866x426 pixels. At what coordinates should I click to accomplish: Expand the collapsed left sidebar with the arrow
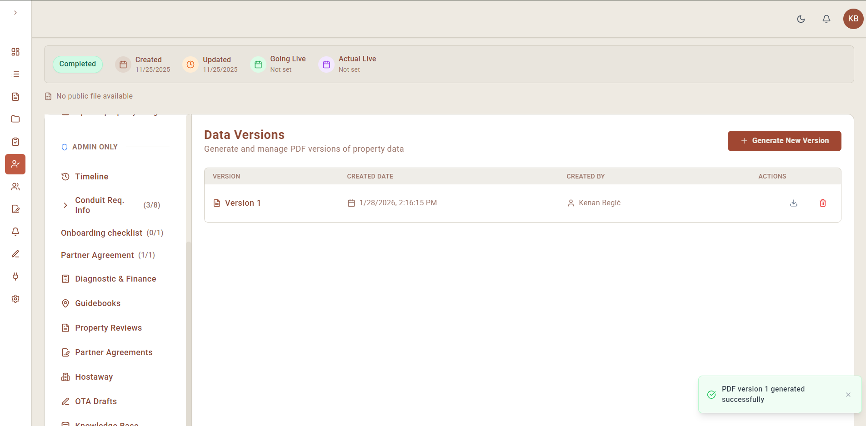pos(15,13)
